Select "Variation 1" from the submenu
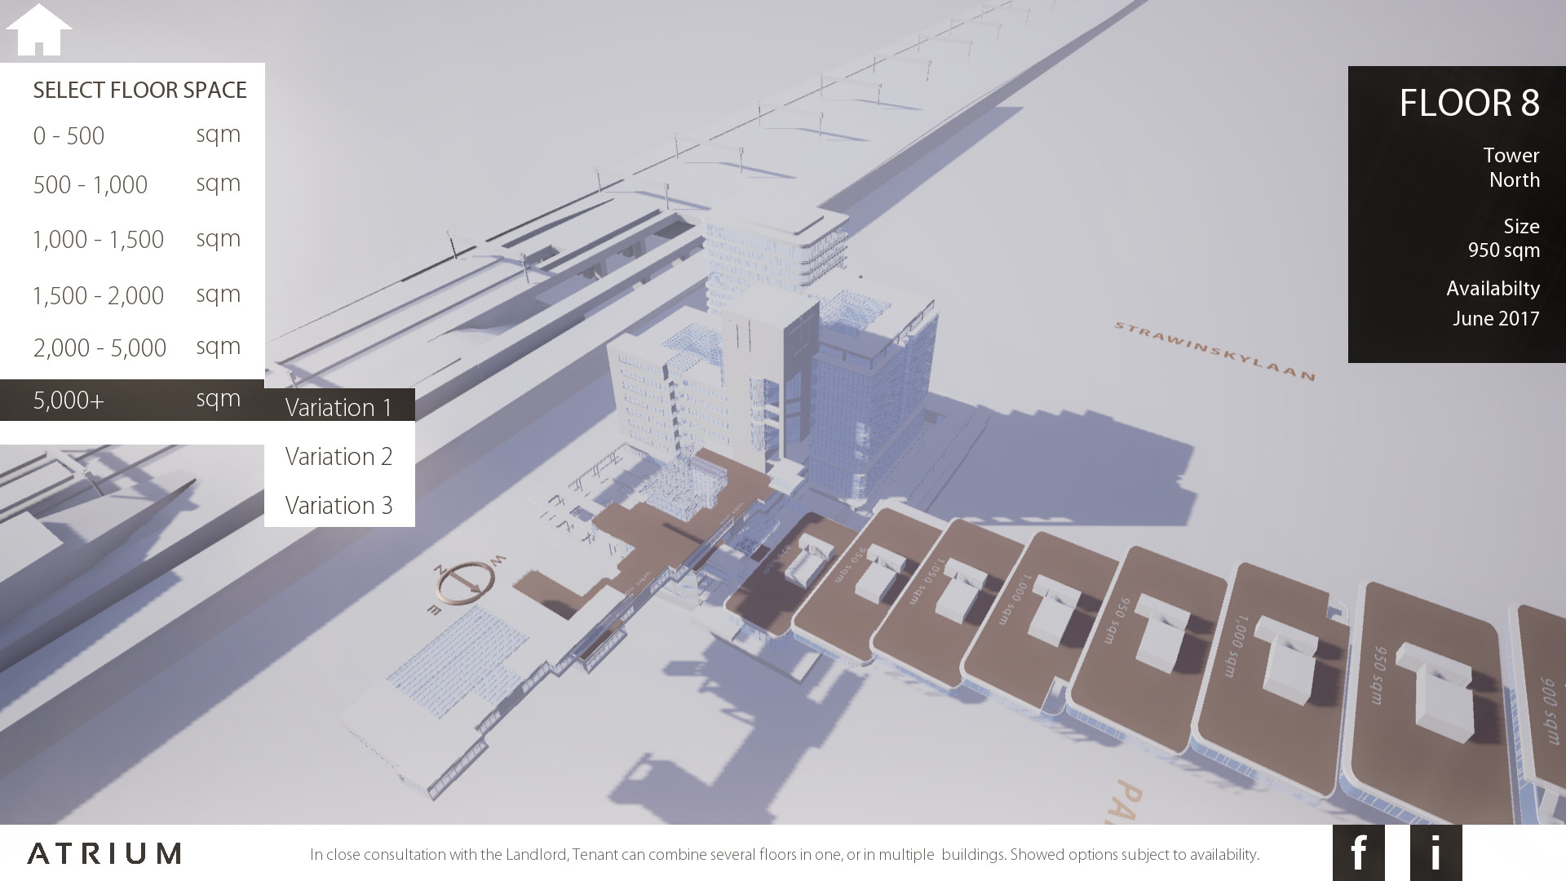Image resolution: width=1566 pixels, height=881 pixels. pyautogui.click(x=338, y=407)
